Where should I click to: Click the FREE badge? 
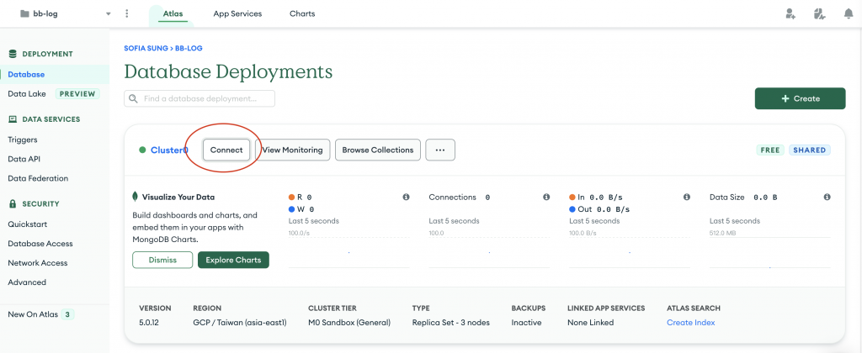pyautogui.click(x=770, y=150)
